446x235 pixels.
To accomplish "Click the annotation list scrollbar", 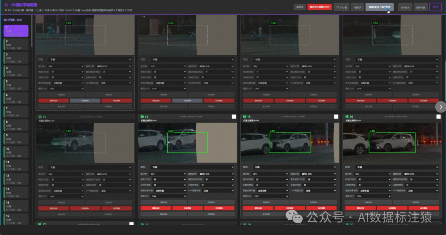I will click(31, 31).
